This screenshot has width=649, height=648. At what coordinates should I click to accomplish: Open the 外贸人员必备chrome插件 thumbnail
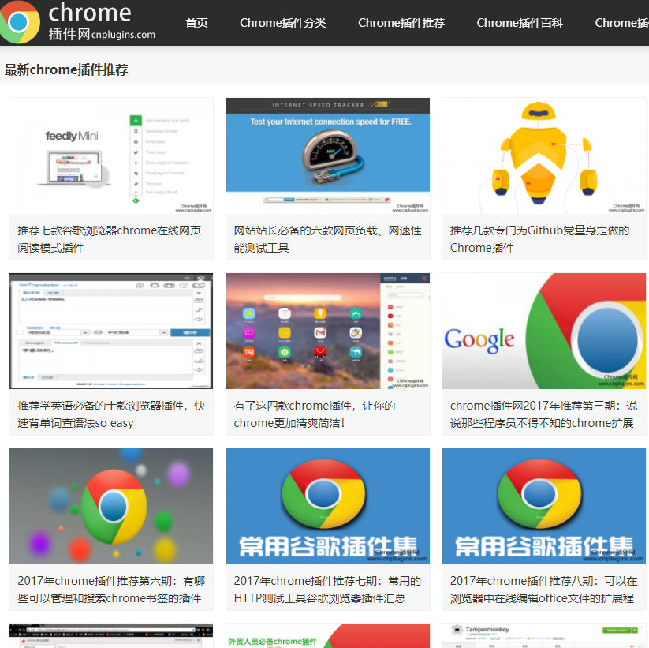[328, 635]
